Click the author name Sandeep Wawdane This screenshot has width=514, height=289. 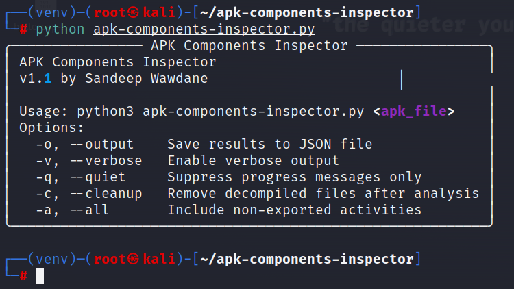point(147,79)
